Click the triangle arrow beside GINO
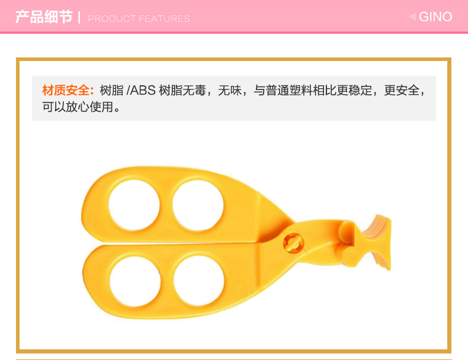This screenshot has height=360, width=468. pos(412,17)
